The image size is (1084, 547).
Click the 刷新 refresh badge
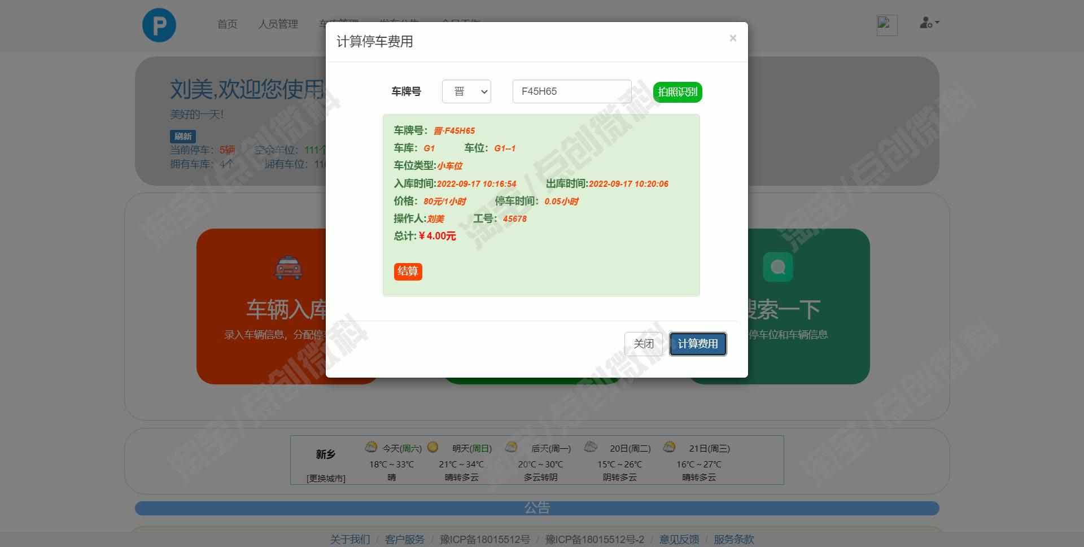coord(183,136)
